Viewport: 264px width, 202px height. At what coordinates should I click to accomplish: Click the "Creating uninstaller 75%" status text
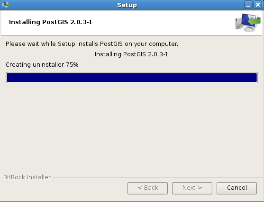(x=42, y=65)
